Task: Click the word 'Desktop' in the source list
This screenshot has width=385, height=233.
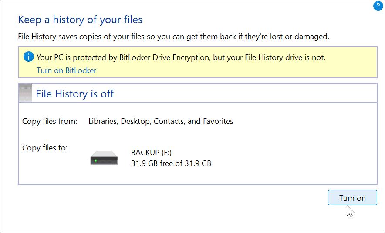Action: click(x=135, y=121)
